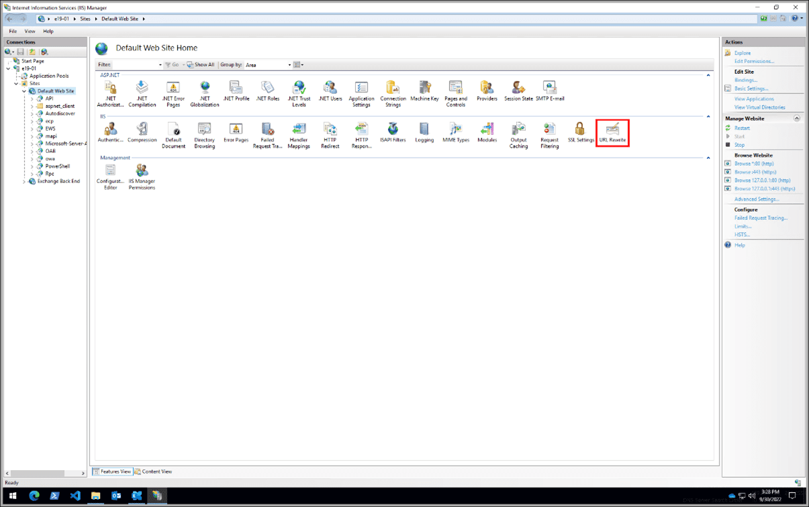Image resolution: width=809 pixels, height=507 pixels.
Task: Open Modules feature icon
Action: (487, 133)
